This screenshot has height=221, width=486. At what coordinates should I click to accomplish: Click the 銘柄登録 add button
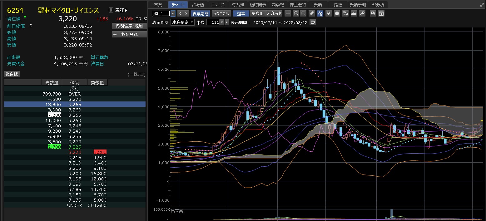129,34
